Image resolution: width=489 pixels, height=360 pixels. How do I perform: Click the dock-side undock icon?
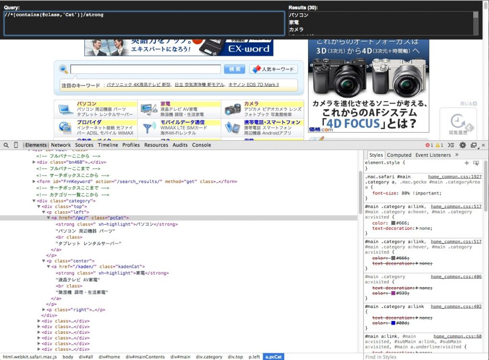474,145
